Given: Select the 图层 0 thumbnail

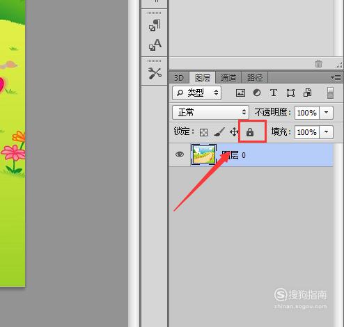Looking at the screenshot, I should click(x=204, y=154).
